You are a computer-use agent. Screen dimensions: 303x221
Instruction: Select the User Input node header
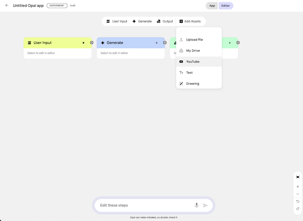coord(58,43)
